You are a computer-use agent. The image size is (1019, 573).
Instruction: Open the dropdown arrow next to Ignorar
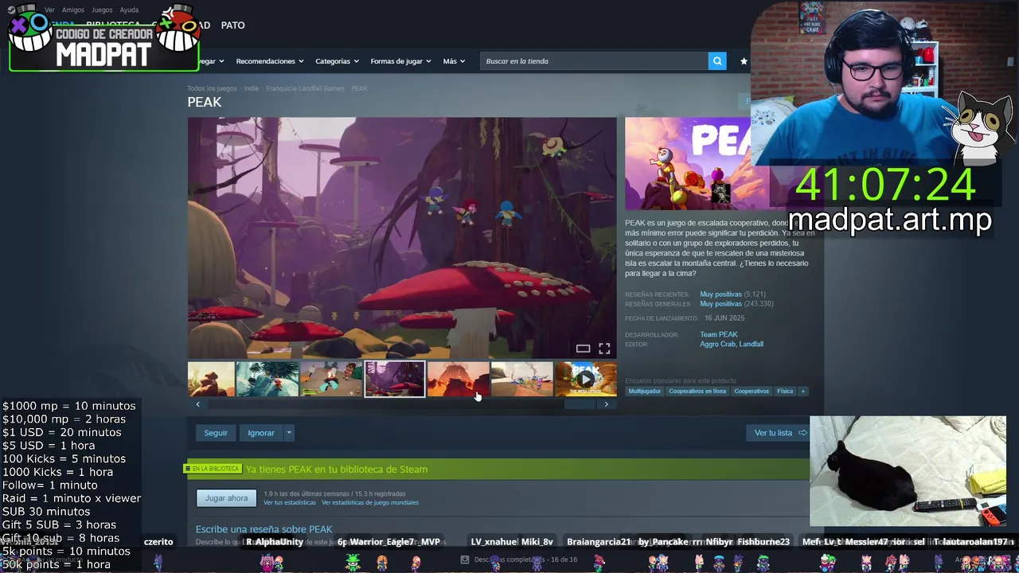click(x=289, y=433)
